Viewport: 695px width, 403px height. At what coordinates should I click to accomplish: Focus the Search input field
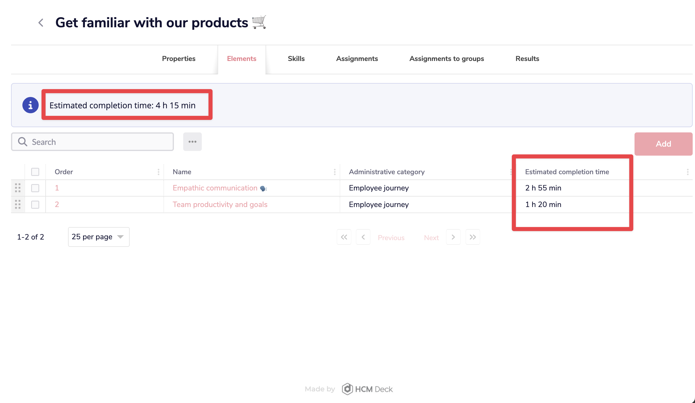[x=92, y=142]
